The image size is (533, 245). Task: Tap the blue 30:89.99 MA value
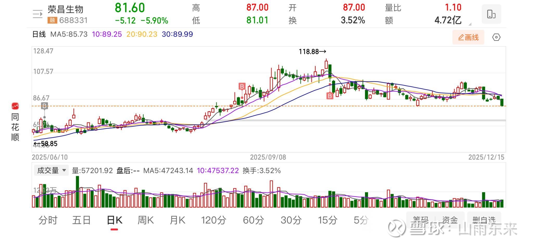pyautogui.click(x=177, y=34)
